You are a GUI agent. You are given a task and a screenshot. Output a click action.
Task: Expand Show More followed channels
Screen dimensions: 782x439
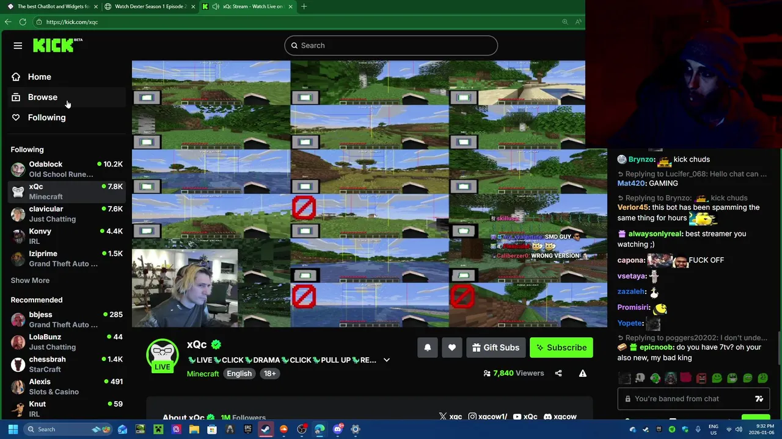[x=30, y=280]
